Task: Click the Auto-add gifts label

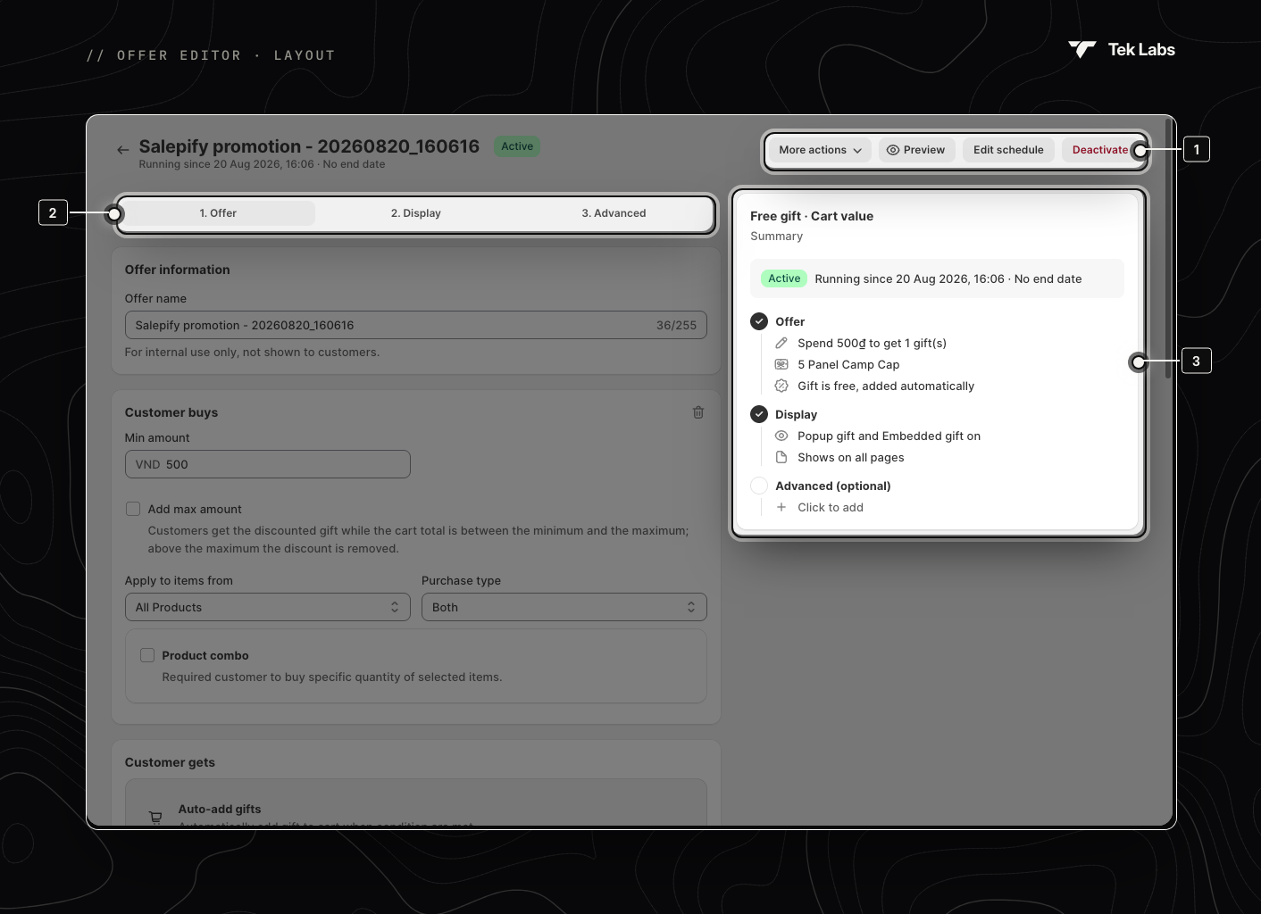Action: coord(220,809)
